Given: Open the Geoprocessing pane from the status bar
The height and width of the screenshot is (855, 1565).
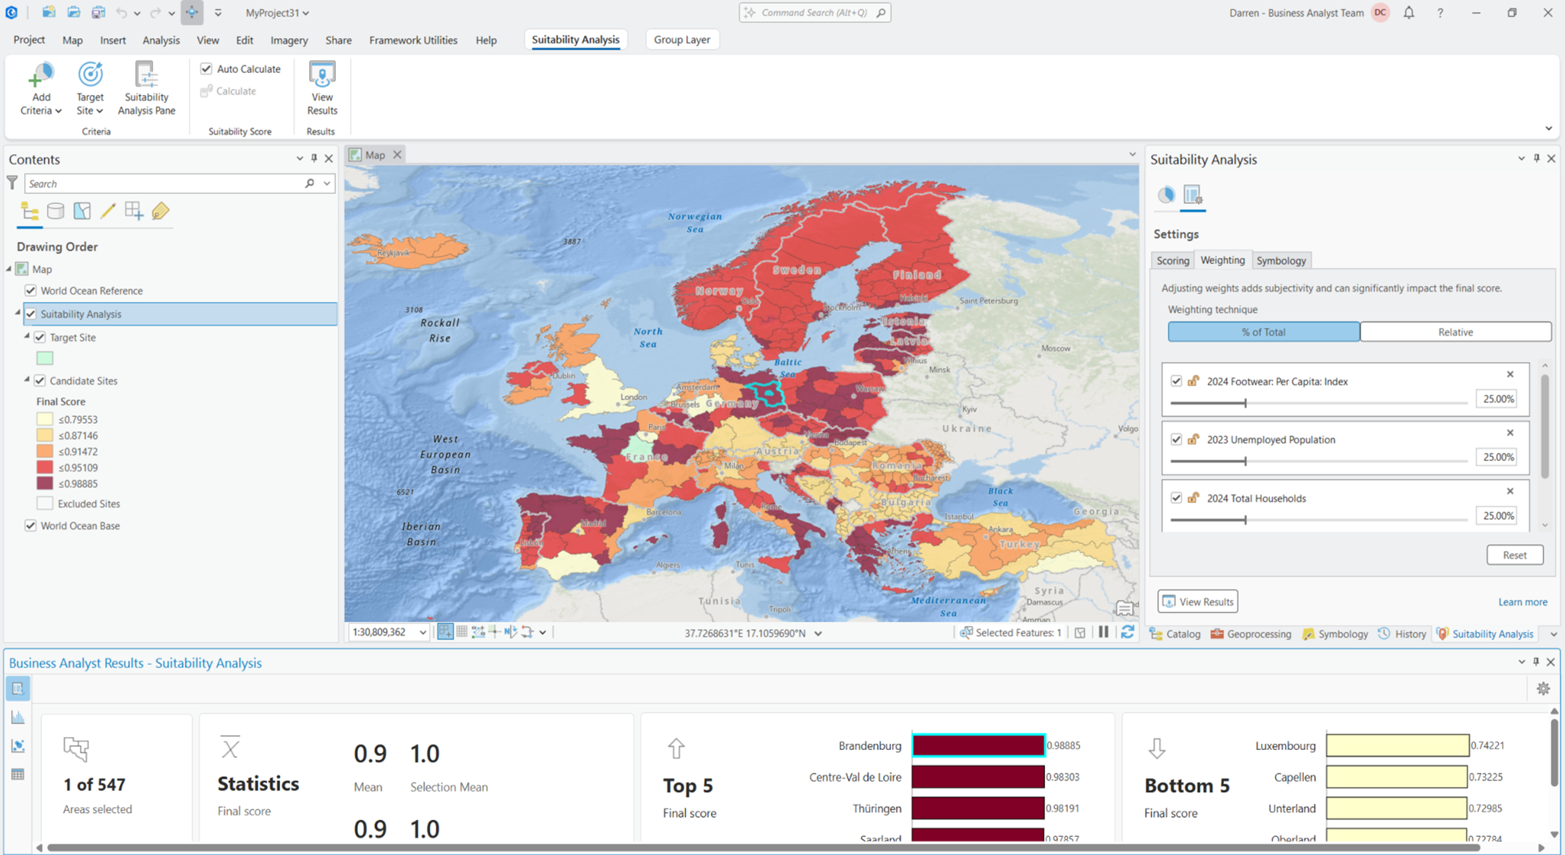Looking at the screenshot, I should click(x=1251, y=633).
